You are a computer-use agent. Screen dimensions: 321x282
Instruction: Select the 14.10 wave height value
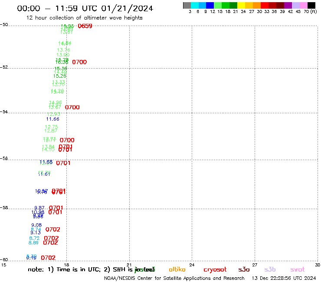[48, 150]
